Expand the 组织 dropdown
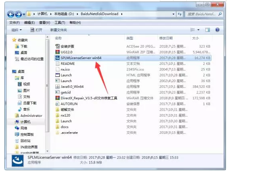Viewport: 270px width, 173px height. click(16, 30)
